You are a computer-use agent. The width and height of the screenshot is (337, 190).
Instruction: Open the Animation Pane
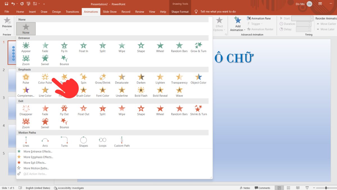point(259,18)
